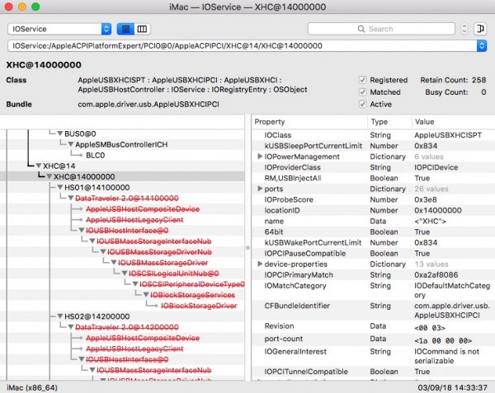Open the registry path history dropdown
Screen dimensions: 495x393
(x=482, y=46)
